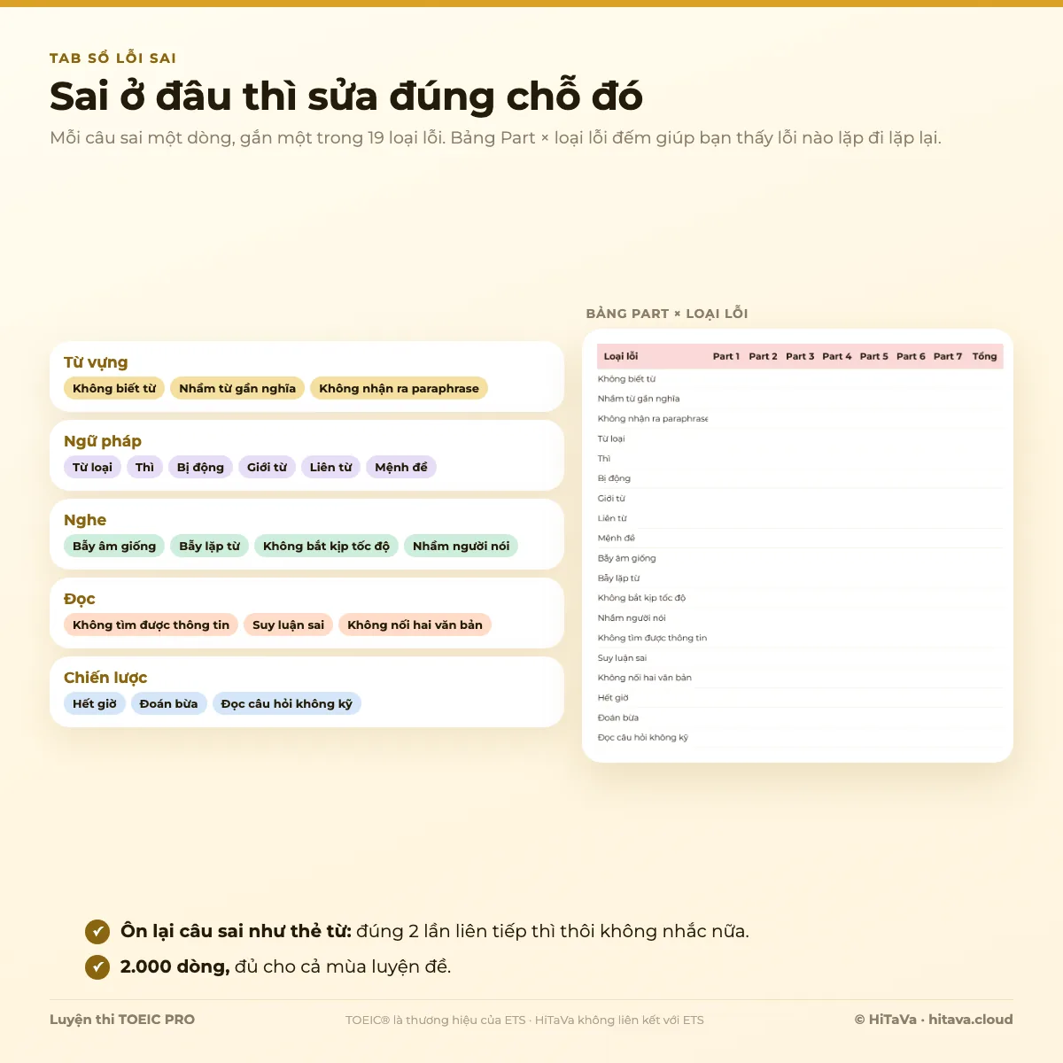Click the "Part 1" column header
Viewport: 1063px width, 1063px height.
click(725, 356)
